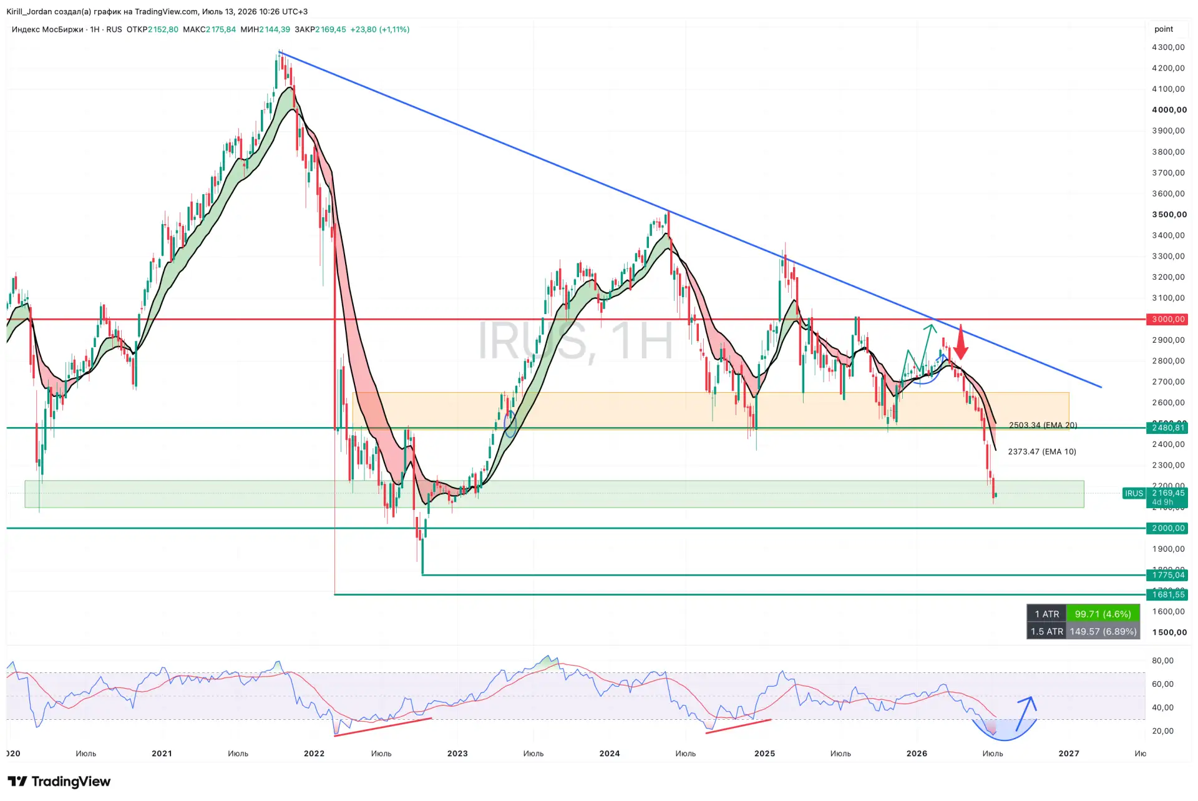Click the +23,80 (+1,11%) change value
The image size is (1198, 801).
[x=380, y=29]
